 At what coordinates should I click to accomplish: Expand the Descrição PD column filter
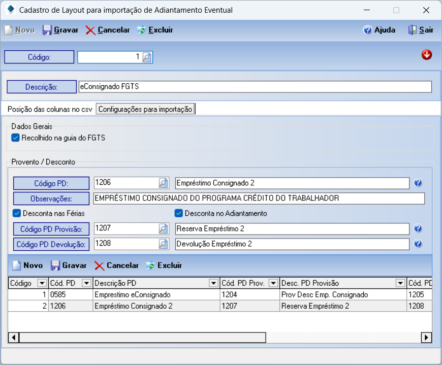(x=213, y=283)
